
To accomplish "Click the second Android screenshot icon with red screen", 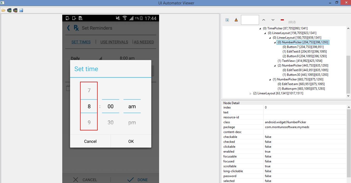I will tap(15, 10).
